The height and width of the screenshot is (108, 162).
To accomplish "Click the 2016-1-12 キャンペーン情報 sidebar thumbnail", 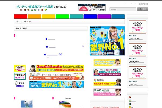I will click(x=137, y=50).
